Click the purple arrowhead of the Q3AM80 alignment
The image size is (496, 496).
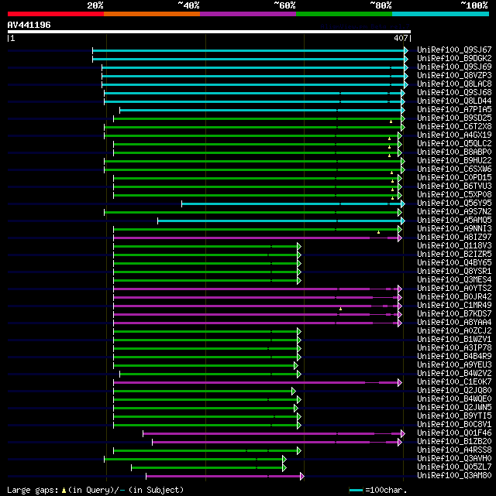click(302, 476)
